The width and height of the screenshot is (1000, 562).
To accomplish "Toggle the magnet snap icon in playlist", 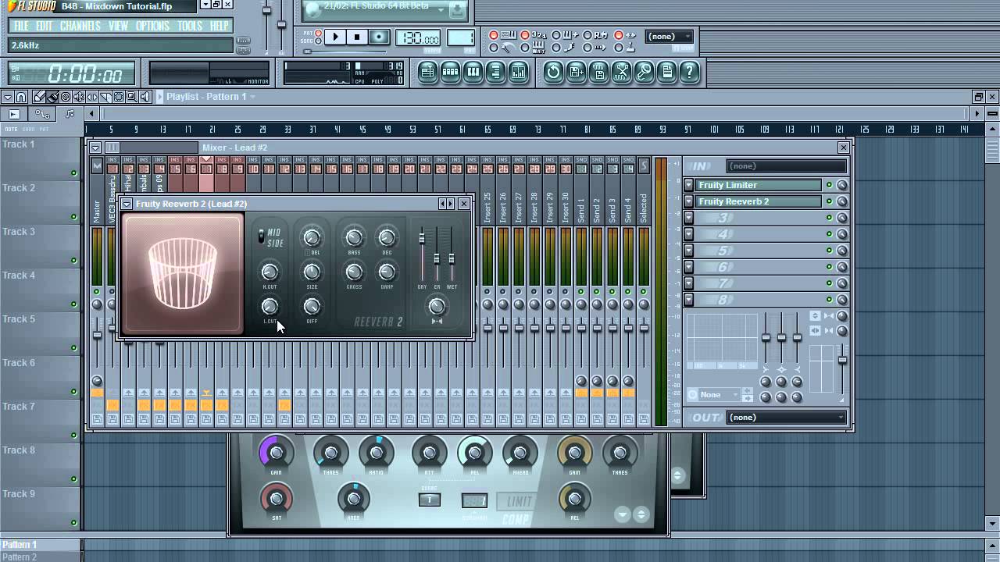I will tap(21, 97).
